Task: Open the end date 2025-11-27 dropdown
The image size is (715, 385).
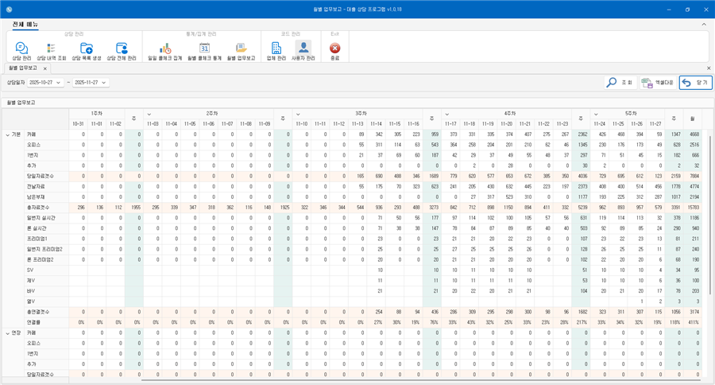Action: [x=104, y=83]
